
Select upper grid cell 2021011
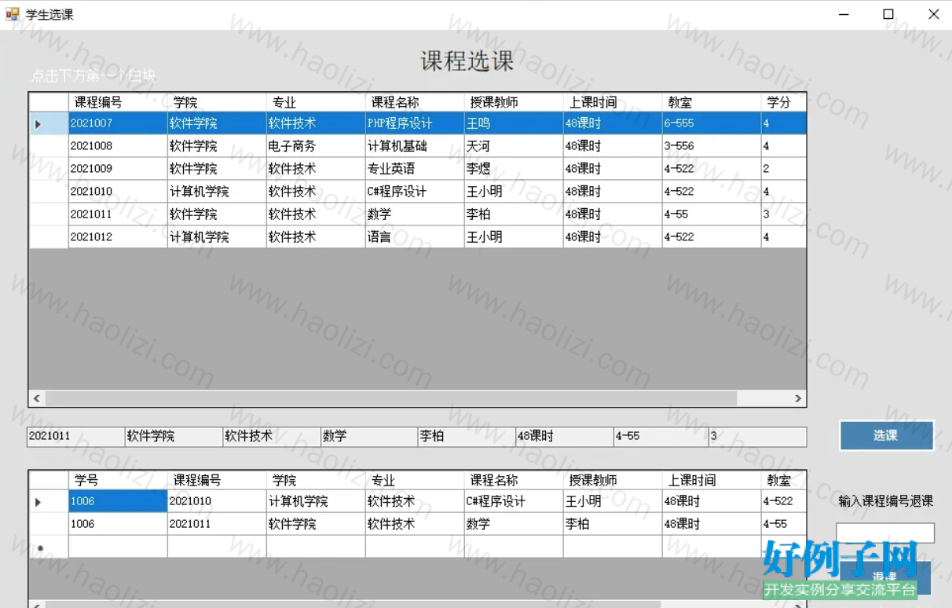[x=118, y=214]
